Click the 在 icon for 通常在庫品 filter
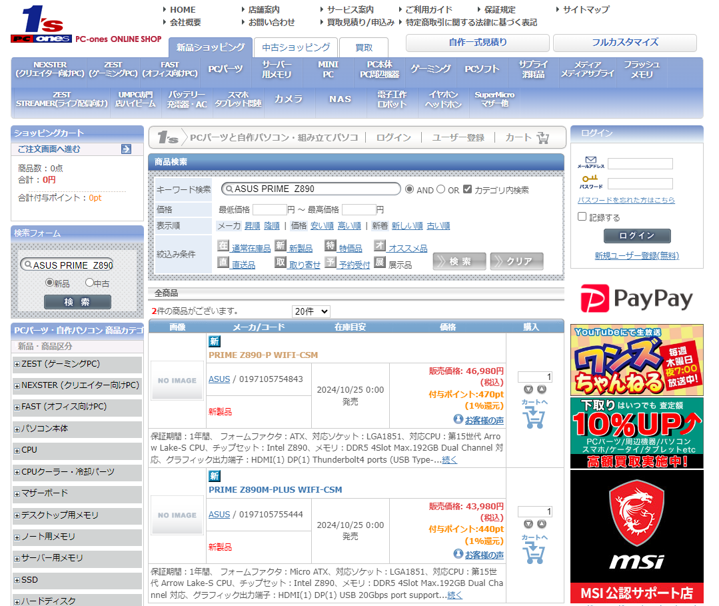 pos(223,246)
